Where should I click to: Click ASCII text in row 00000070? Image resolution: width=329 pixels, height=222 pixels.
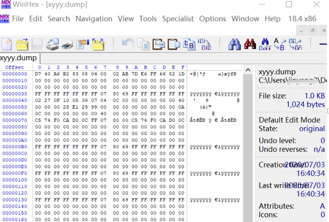[213, 120]
